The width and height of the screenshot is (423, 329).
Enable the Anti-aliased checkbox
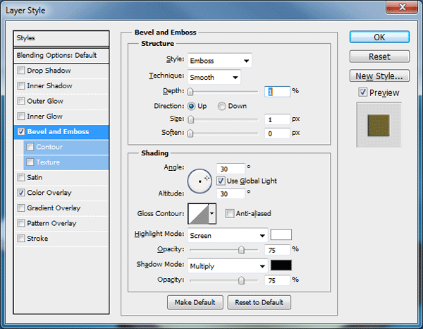coord(230,214)
